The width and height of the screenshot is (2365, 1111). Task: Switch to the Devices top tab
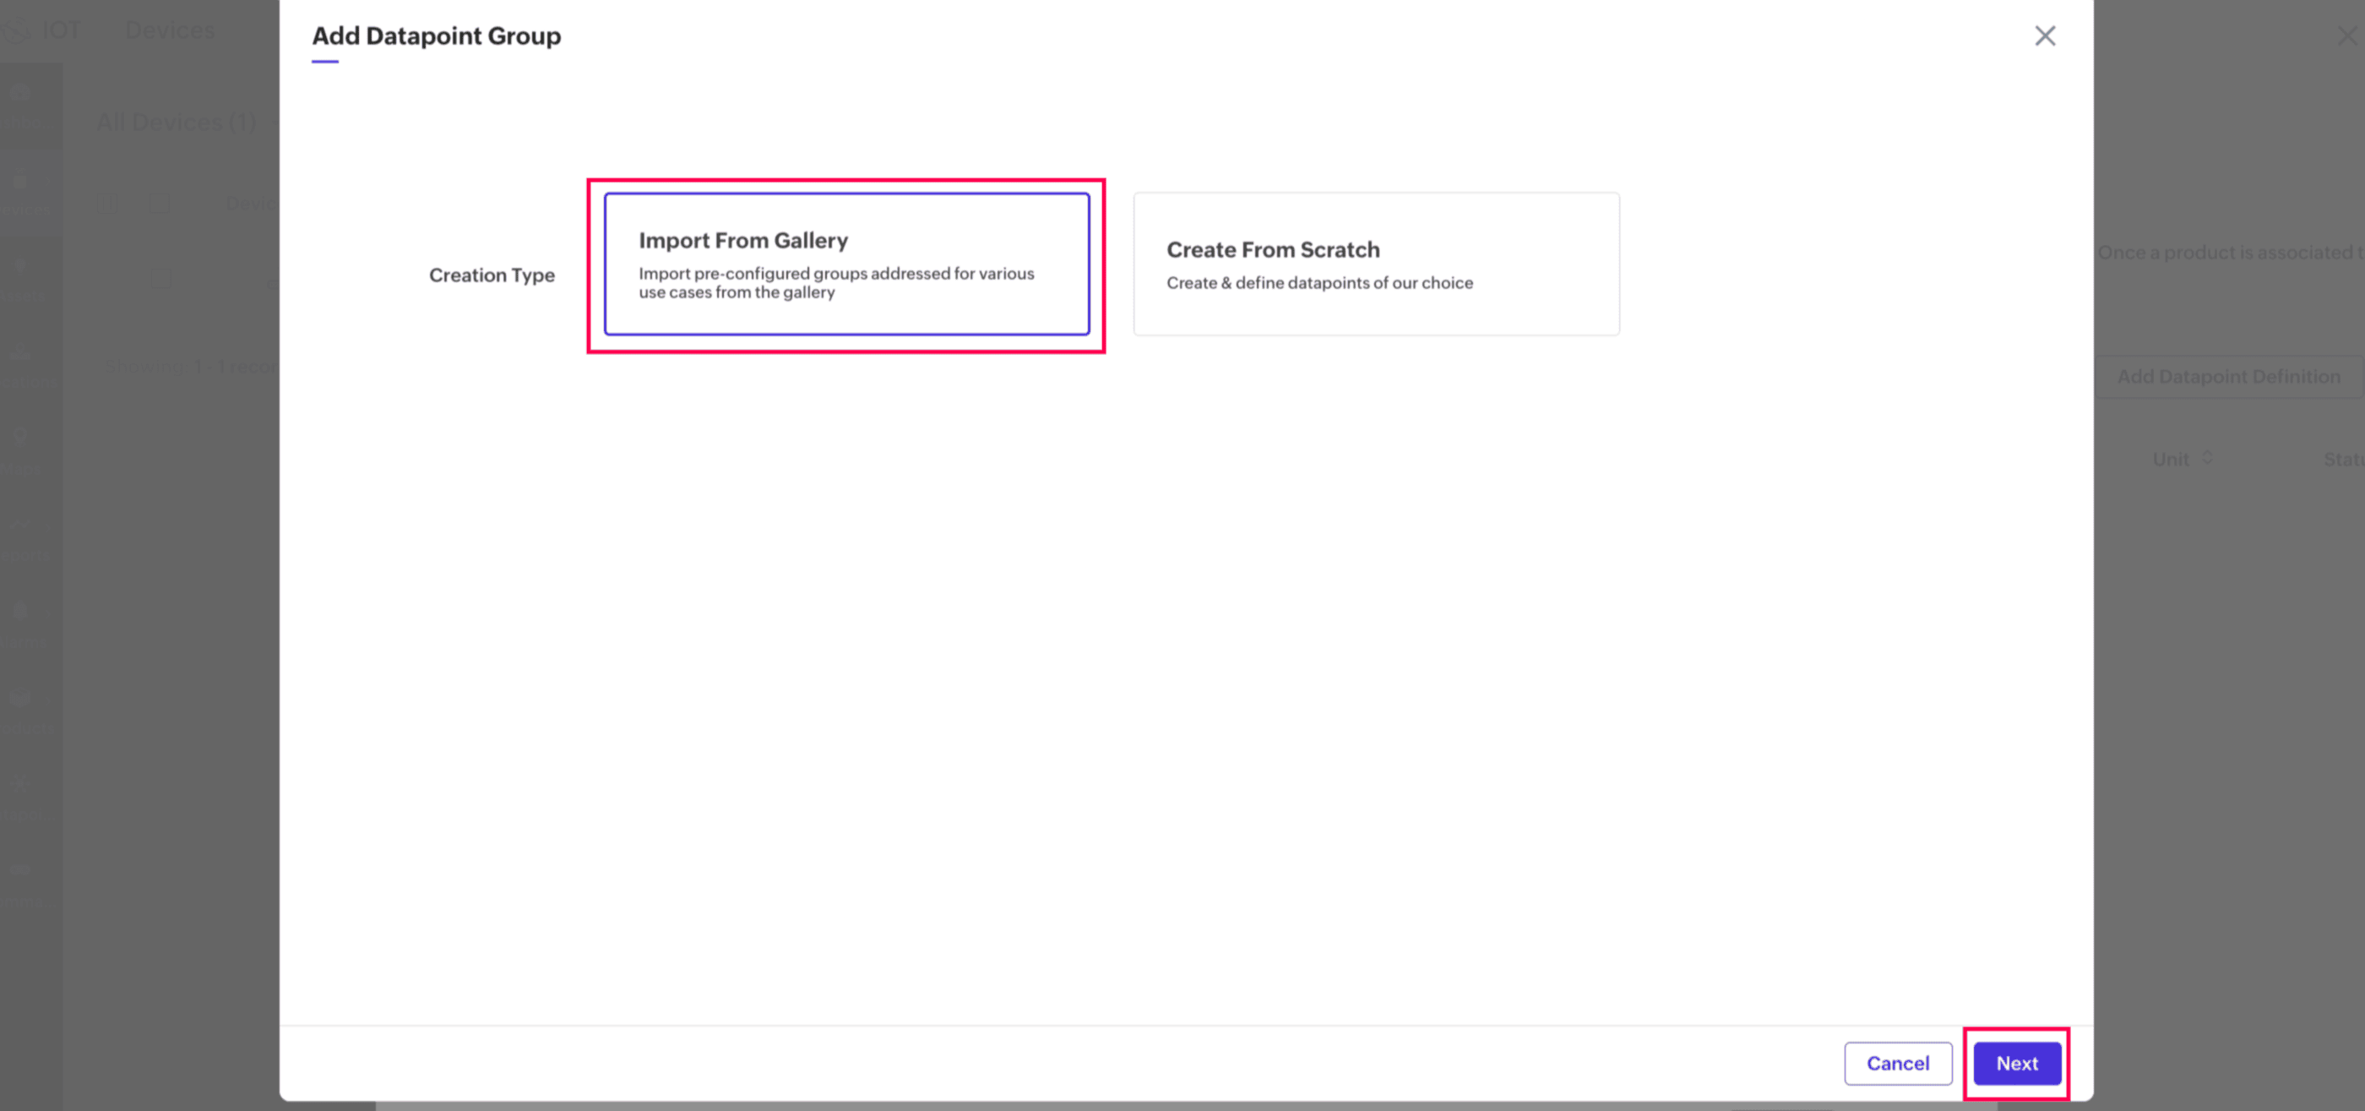[x=170, y=30]
